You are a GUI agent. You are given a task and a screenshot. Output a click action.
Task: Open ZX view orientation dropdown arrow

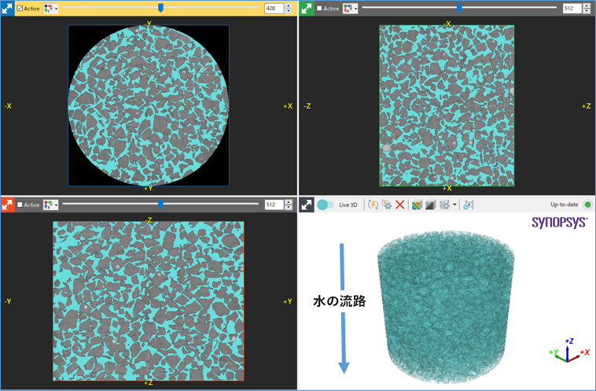tap(355, 9)
